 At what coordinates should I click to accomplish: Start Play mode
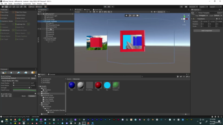(105, 7)
